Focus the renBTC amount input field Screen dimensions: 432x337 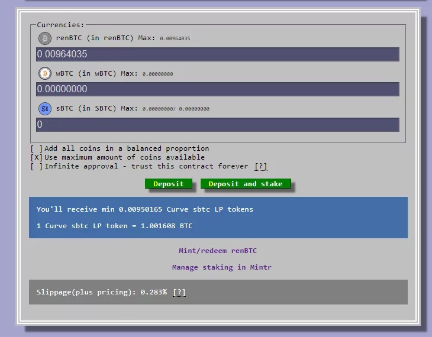(x=217, y=54)
